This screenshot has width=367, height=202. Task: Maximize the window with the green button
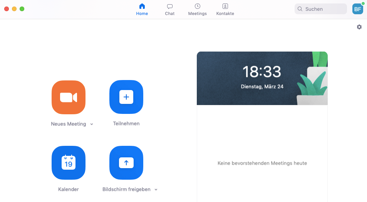(22, 9)
